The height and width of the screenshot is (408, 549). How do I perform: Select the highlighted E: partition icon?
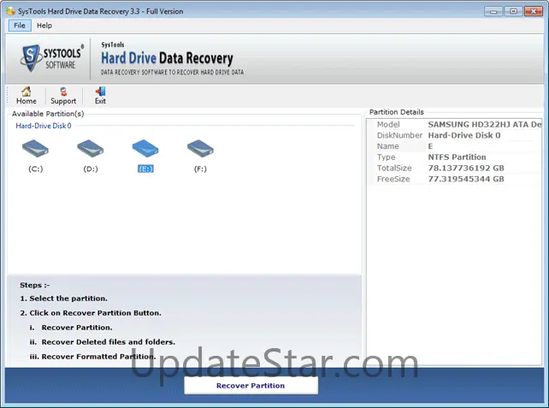(145, 149)
